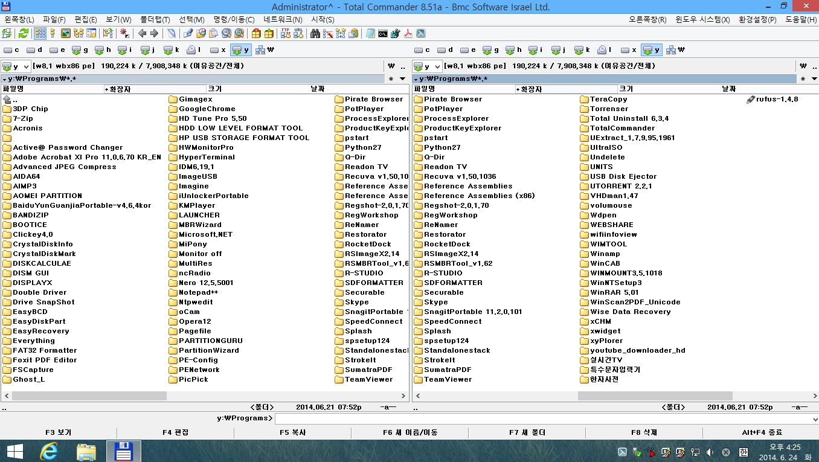Select active drive y in right drive bar
The height and width of the screenshot is (462, 819).
[x=652, y=50]
